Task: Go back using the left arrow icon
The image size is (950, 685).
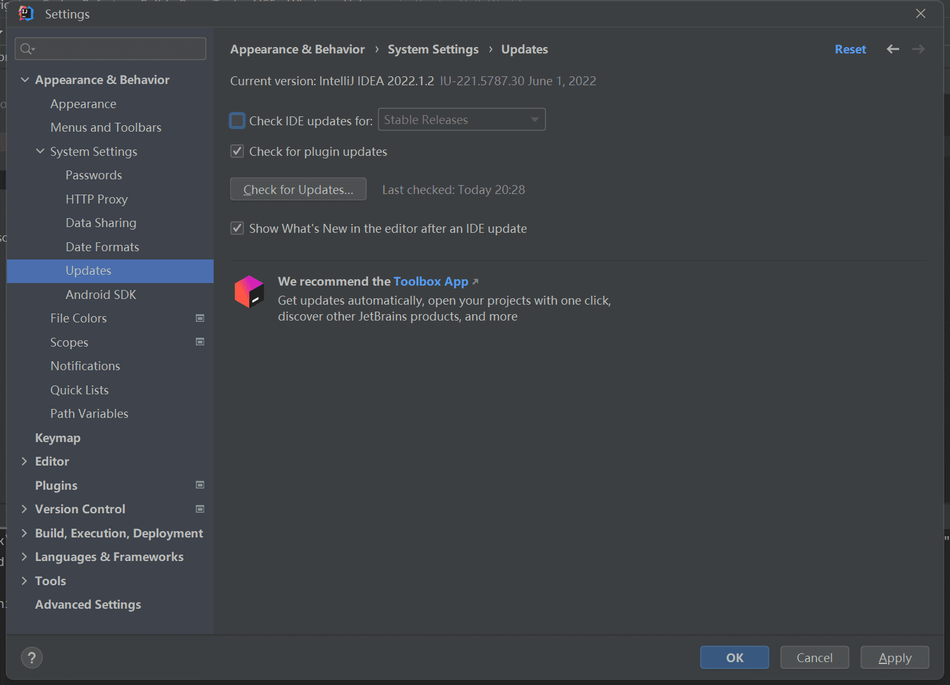Action: coord(893,49)
